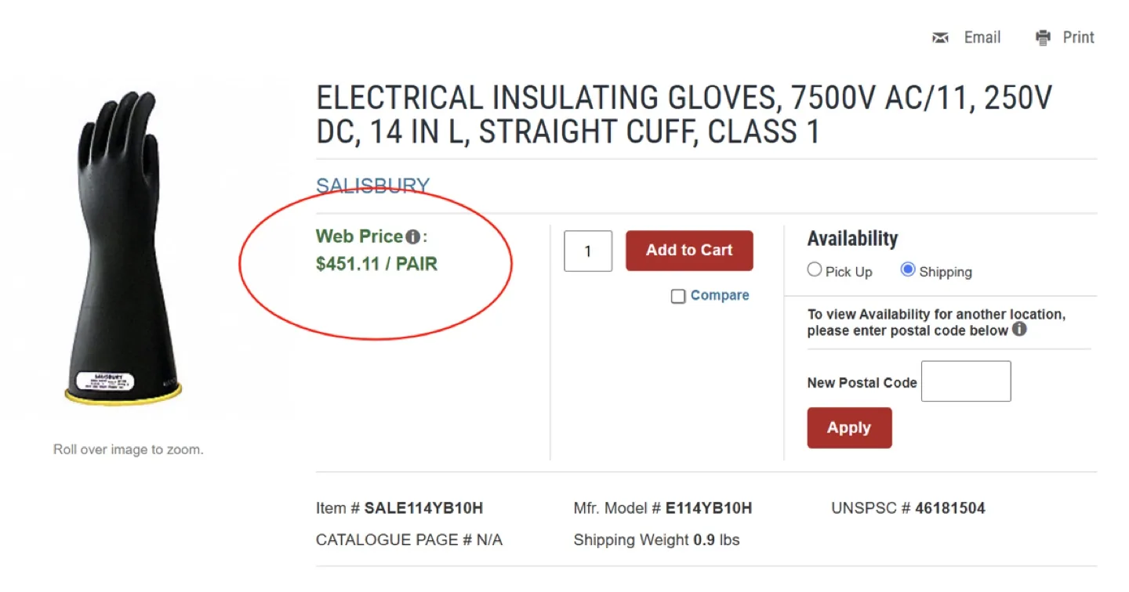This screenshot has width=1129, height=592.
Task: Click the Compare link text
Action: click(720, 295)
